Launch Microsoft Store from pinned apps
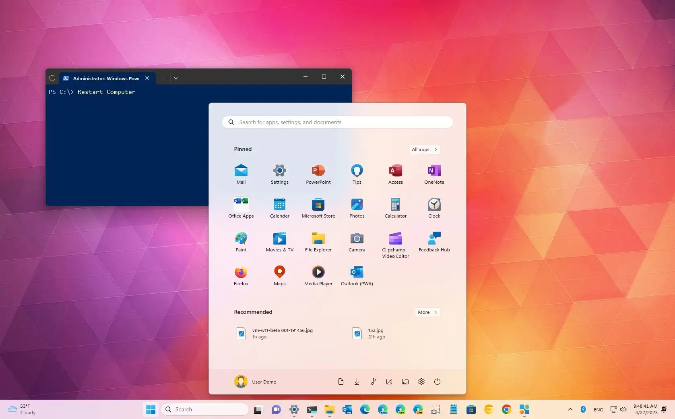Viewport: 675px width, 419px height. [318, 208]
